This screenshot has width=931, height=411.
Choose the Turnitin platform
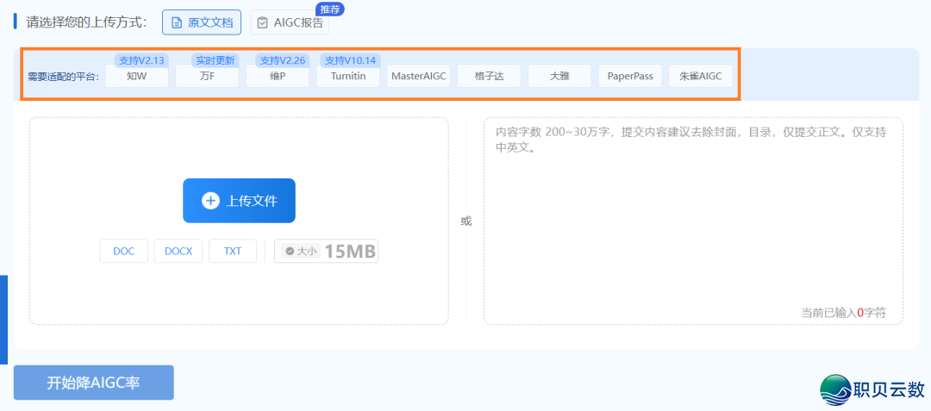click(x=348, y=76)
